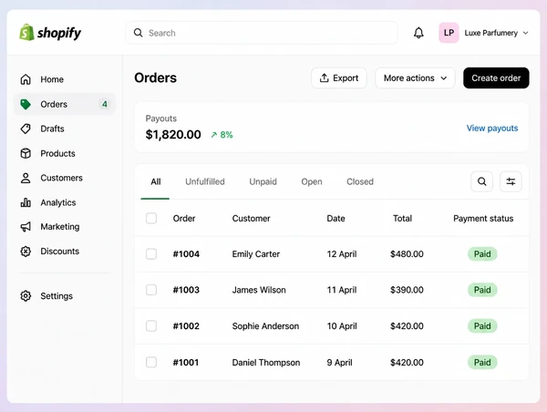
Task: Click the Drafts tag icon
Action: (x=26, y=129)
